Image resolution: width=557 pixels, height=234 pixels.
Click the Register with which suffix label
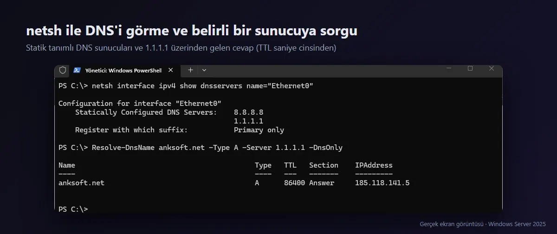(x=131, y=130)
